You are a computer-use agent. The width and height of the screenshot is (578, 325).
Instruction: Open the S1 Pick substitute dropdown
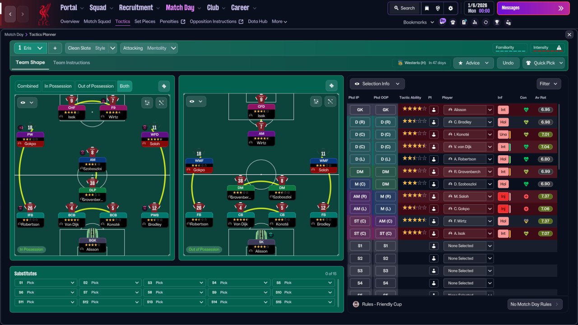(46, 283)
